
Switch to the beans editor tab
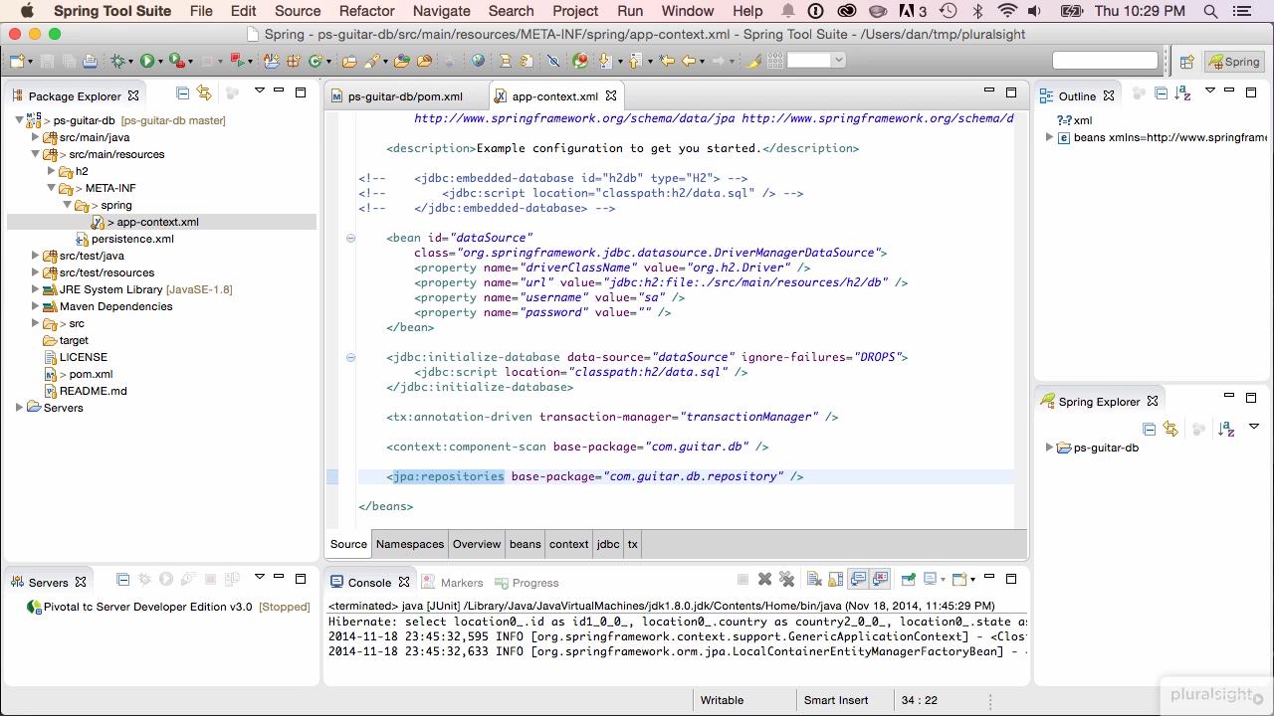pyautogui.click(x=525, y=544)
